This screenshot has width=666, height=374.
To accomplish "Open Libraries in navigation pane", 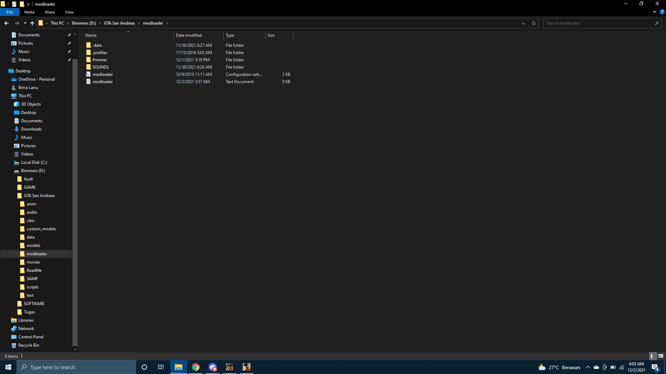I will pos(26,320).
